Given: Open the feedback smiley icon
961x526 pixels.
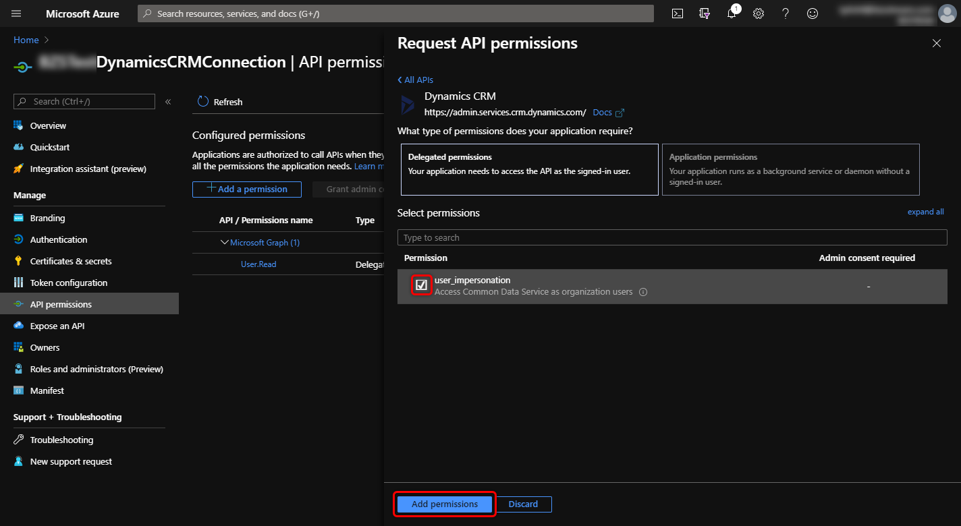Looking at the screenshot, I should point(813,13).
